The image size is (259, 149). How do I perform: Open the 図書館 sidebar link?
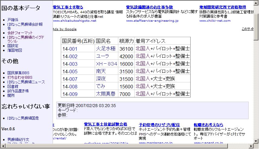[12, 86]
